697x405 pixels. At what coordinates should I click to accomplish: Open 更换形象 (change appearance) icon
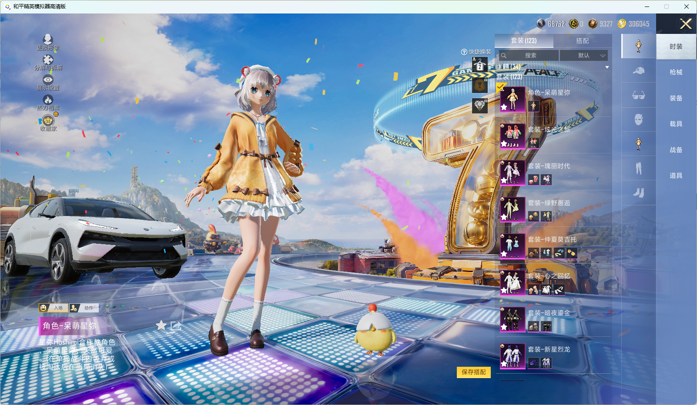point(48,40)
